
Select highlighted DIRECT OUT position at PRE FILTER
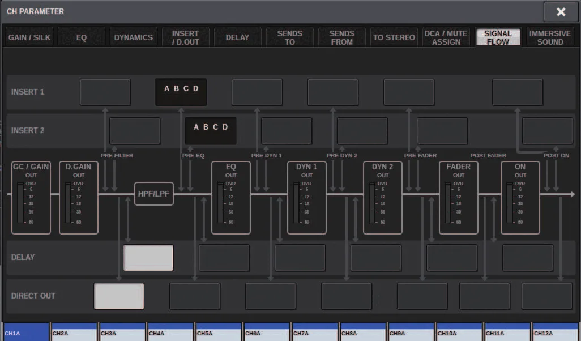coord(119,296)
